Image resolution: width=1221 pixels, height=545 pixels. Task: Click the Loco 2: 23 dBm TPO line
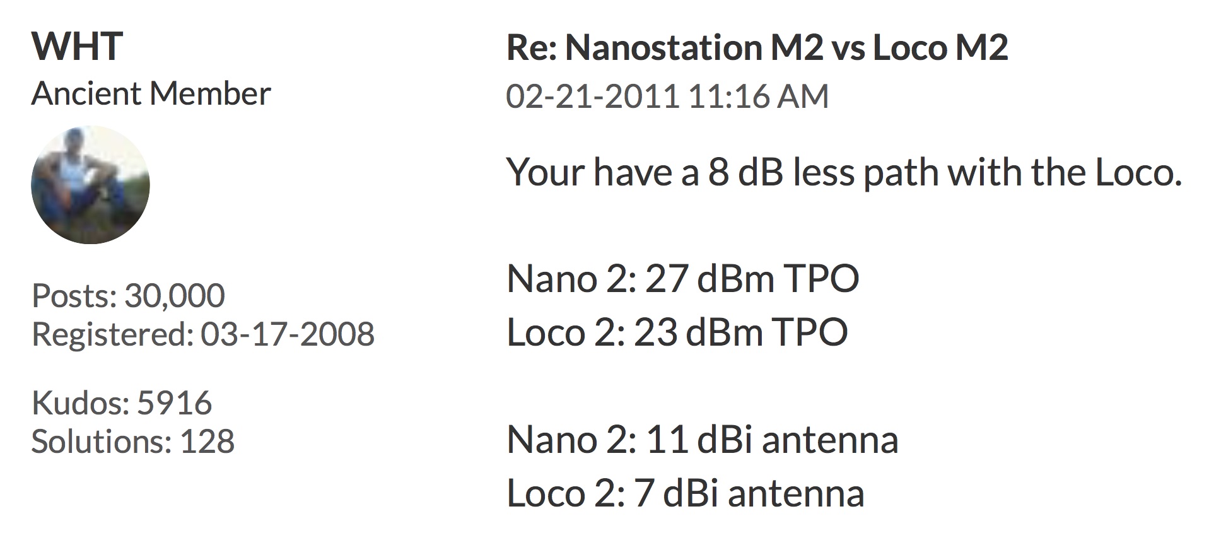point(677,332)
